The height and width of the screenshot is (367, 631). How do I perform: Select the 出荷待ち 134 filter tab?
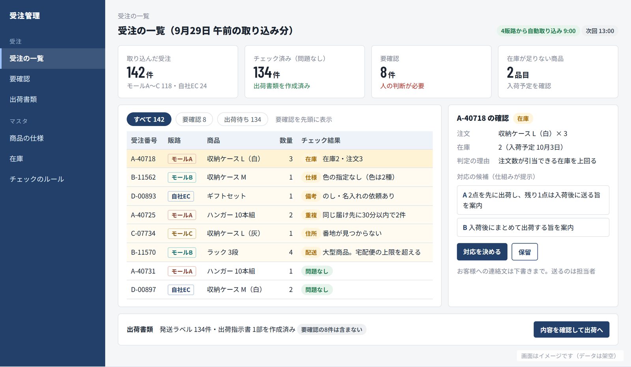tap(243, 119)
